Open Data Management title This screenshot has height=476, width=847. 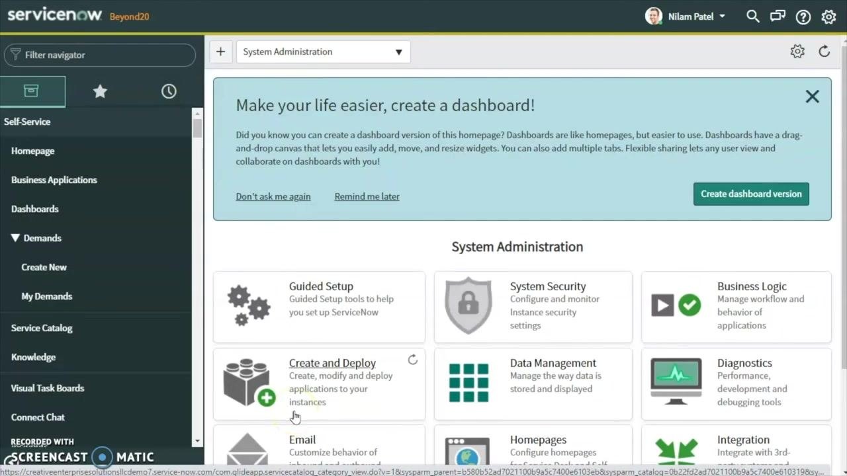pyautogui.click(x=553, y=363)
